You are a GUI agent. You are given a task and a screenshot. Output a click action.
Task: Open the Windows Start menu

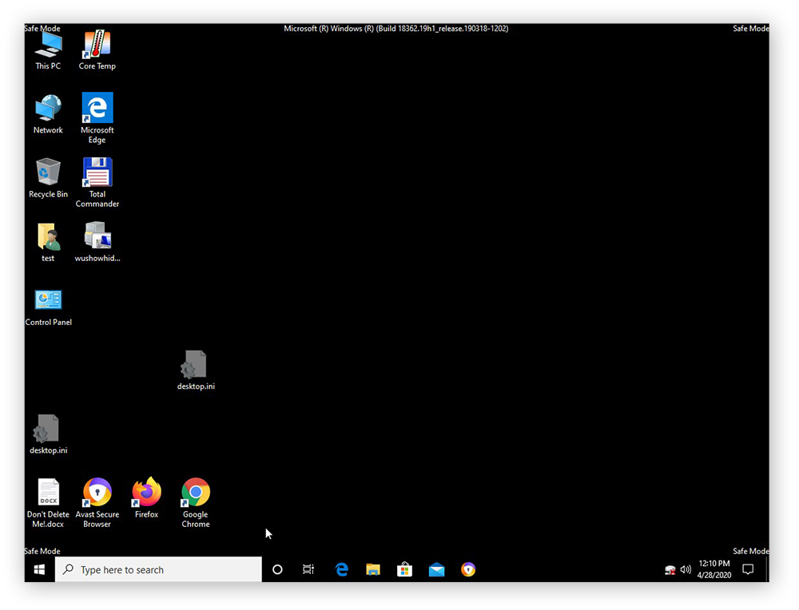coord(39,569)
